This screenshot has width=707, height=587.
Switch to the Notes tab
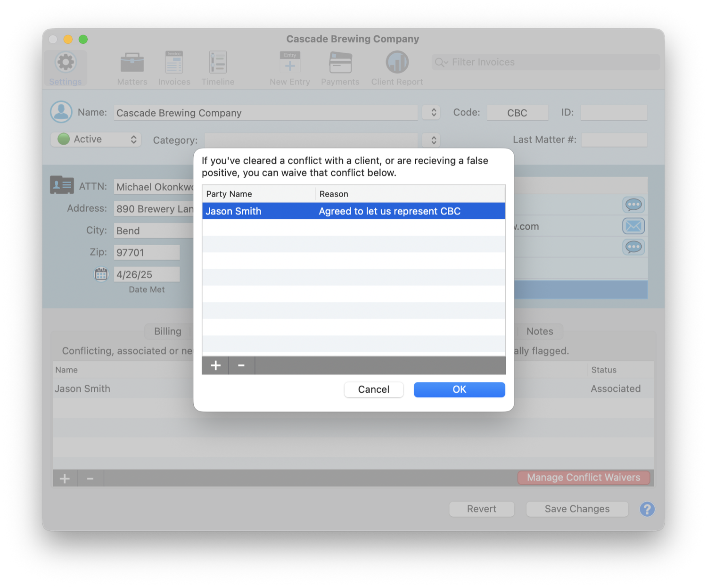click(x=540, y=331)
